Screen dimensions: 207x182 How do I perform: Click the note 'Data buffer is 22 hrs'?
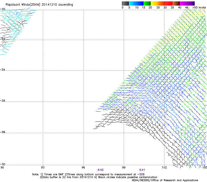click(x=57, y=177)
